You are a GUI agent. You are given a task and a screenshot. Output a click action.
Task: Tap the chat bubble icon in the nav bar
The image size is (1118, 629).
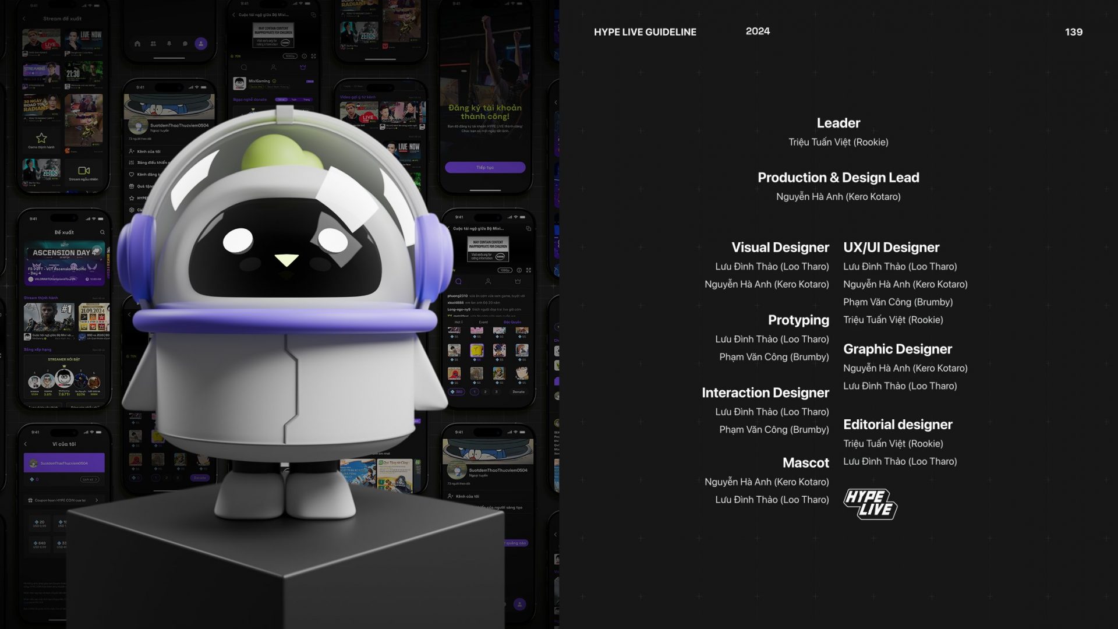coord(185,44)
